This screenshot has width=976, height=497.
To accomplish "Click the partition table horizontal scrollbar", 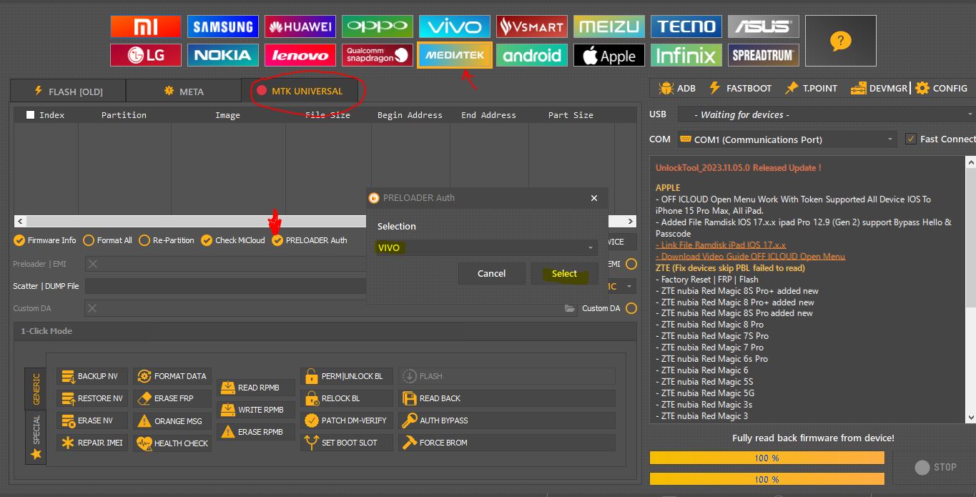I will [325, 222].
